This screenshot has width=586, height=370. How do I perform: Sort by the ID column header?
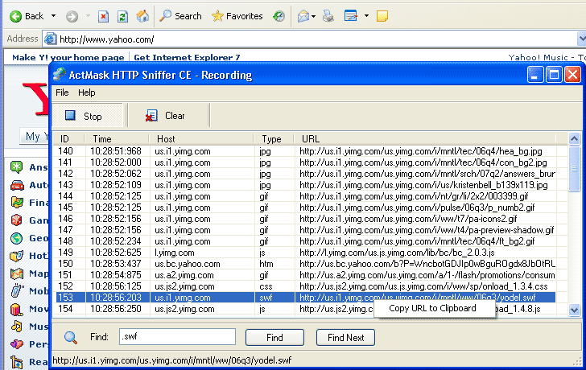(x=68, y=139)
